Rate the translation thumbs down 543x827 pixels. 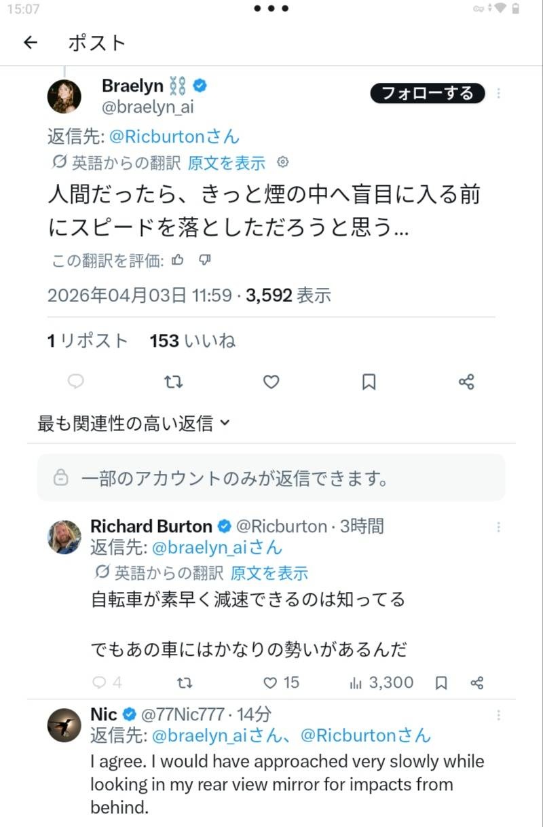pyautogui.click(x=206, y=259)
